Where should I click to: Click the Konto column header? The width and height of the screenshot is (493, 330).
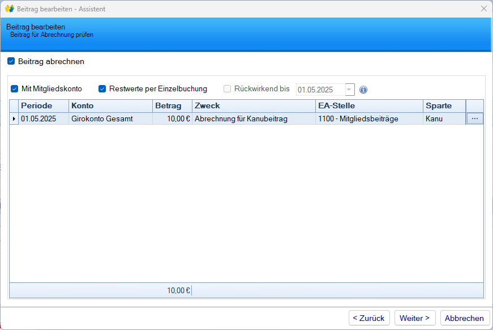point(110,106)
